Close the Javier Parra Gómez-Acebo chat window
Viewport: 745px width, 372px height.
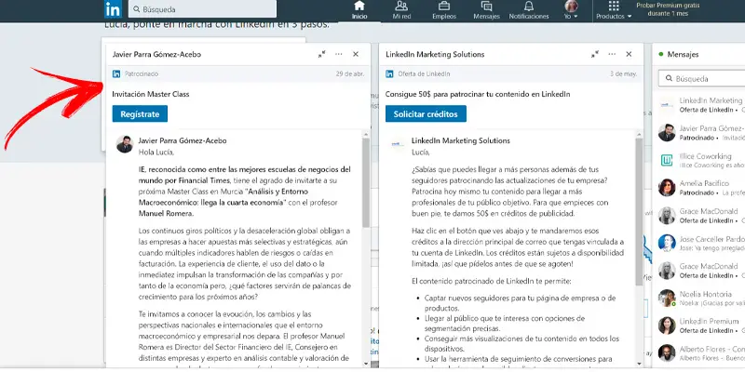pos(356,54)
